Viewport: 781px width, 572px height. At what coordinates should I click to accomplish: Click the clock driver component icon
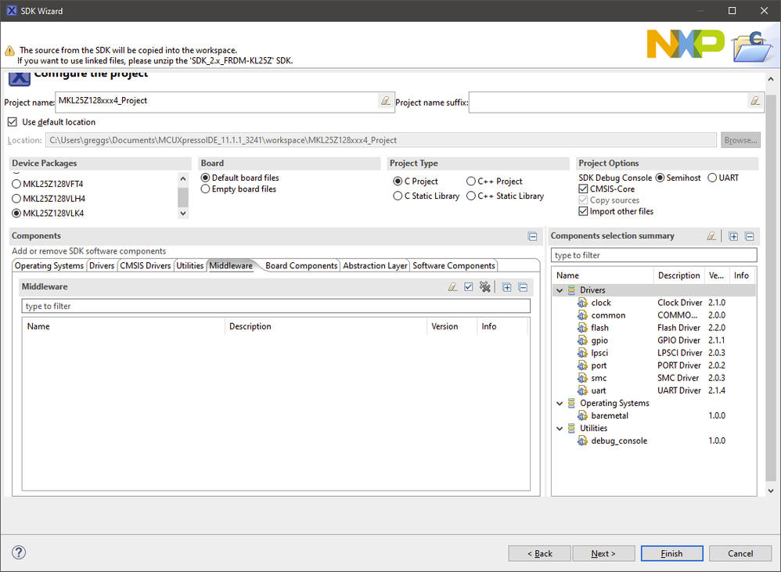(x=582, y=303)
